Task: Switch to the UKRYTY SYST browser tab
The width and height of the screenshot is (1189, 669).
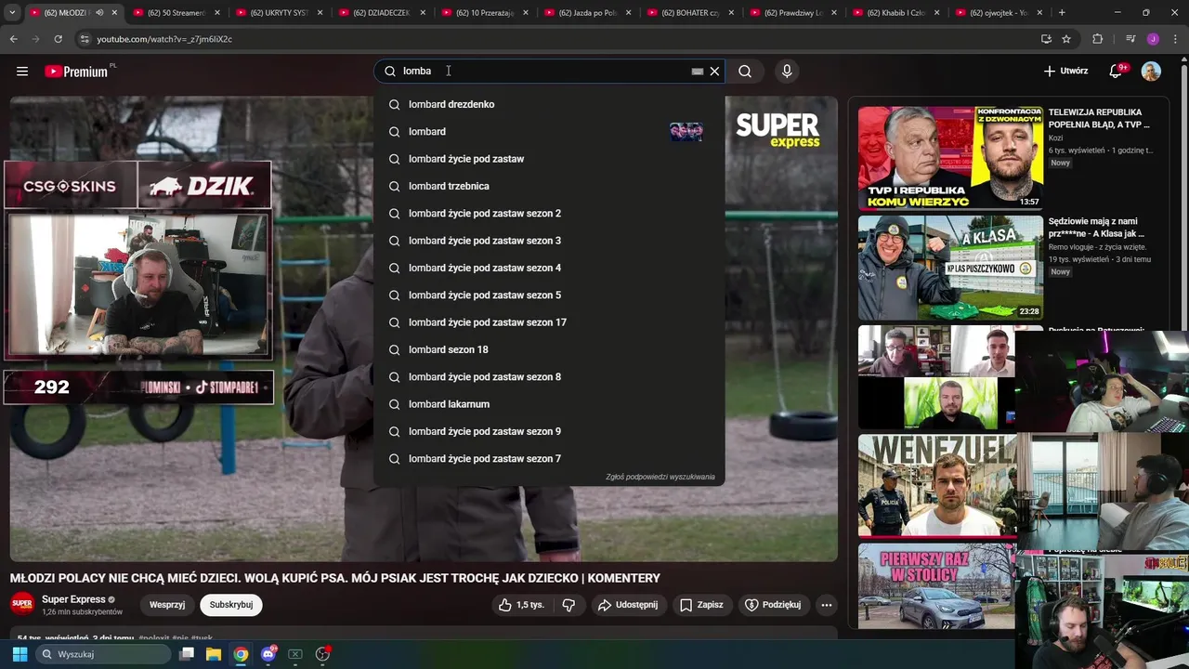Action: [x=279, y=13]
